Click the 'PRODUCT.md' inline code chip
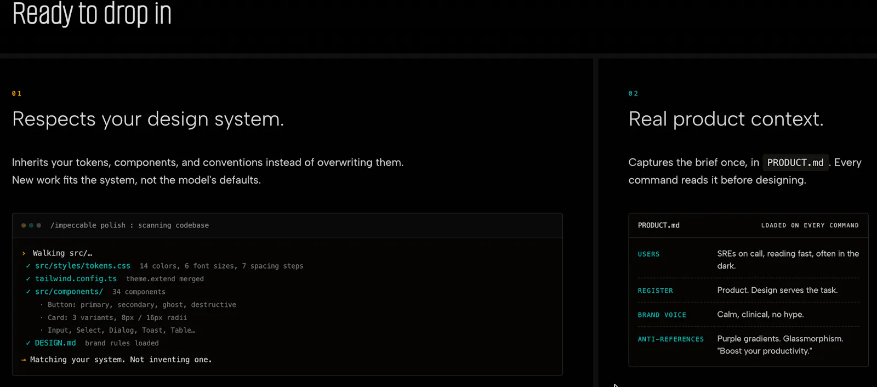877x387 pixels. [795, 163]
